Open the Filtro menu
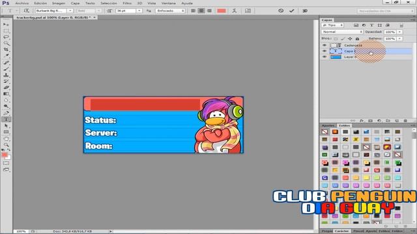 [127, 3]
